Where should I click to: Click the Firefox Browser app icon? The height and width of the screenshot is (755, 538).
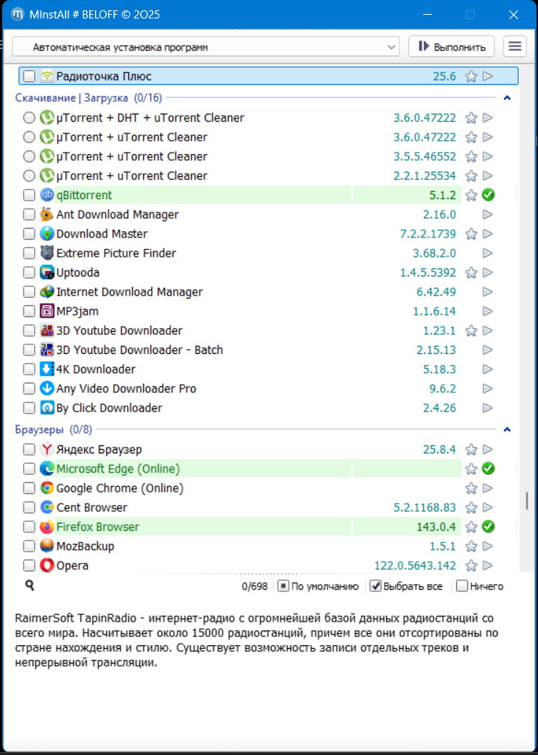pos(47,527)
